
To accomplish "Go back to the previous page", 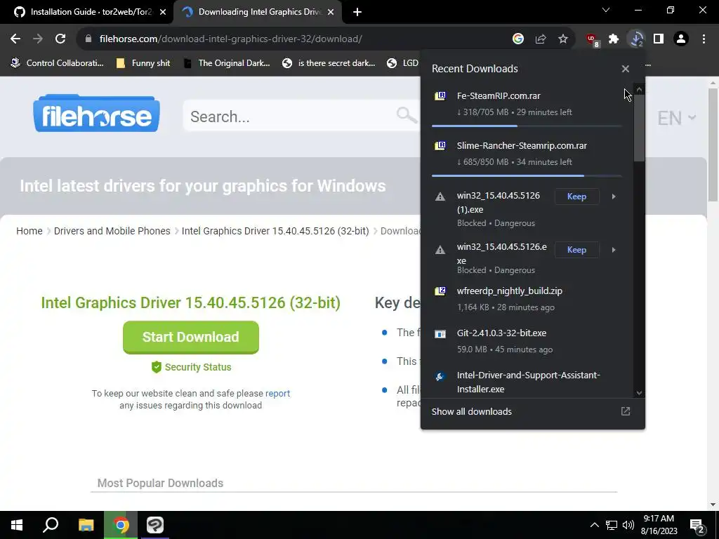I will pyautogui.click(x=15, y=39).
